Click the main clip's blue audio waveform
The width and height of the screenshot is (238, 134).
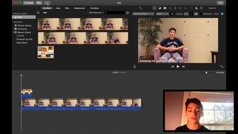coord(81,108)
